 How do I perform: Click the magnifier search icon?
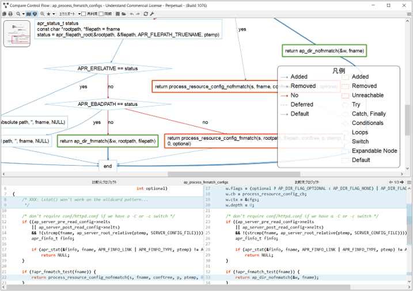click(x=18, y=14)
